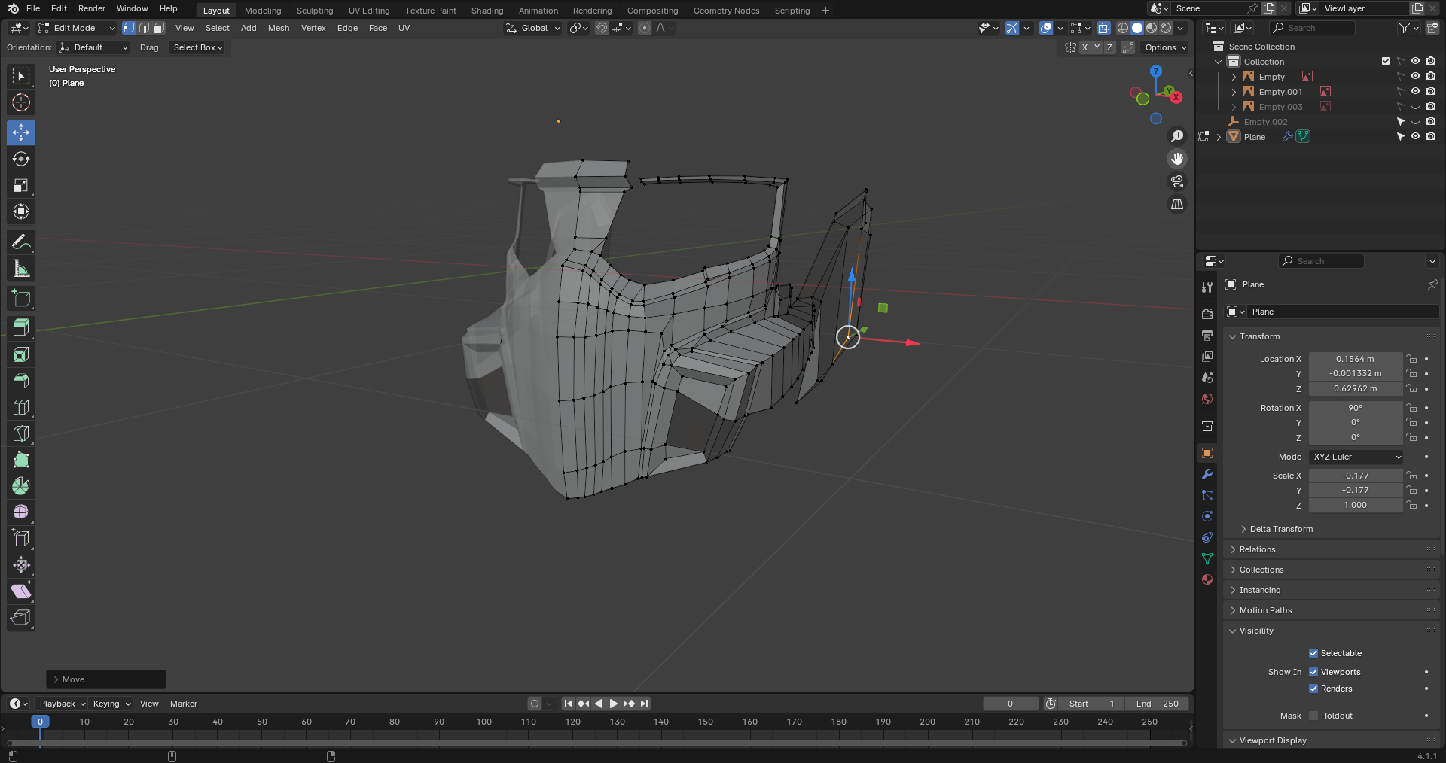Select the Measure ruler tool

21,269
